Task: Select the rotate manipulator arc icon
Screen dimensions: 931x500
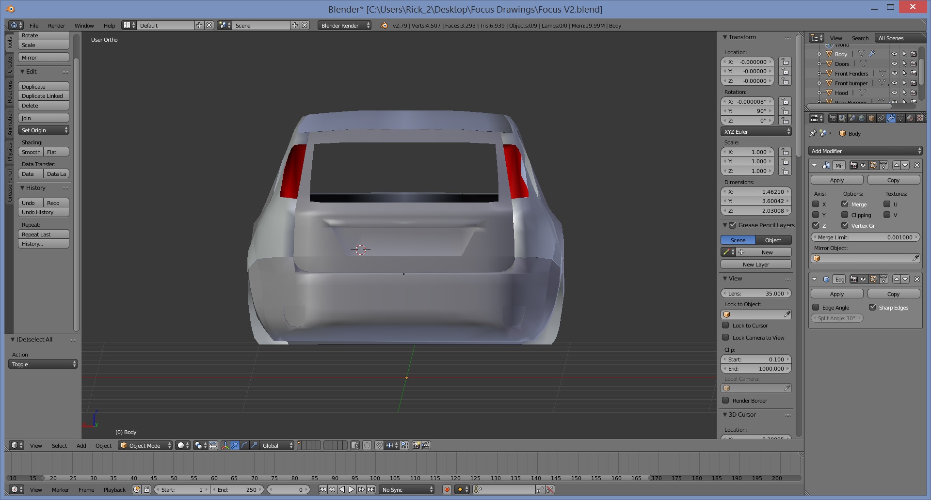Action: tap(244, 445)
